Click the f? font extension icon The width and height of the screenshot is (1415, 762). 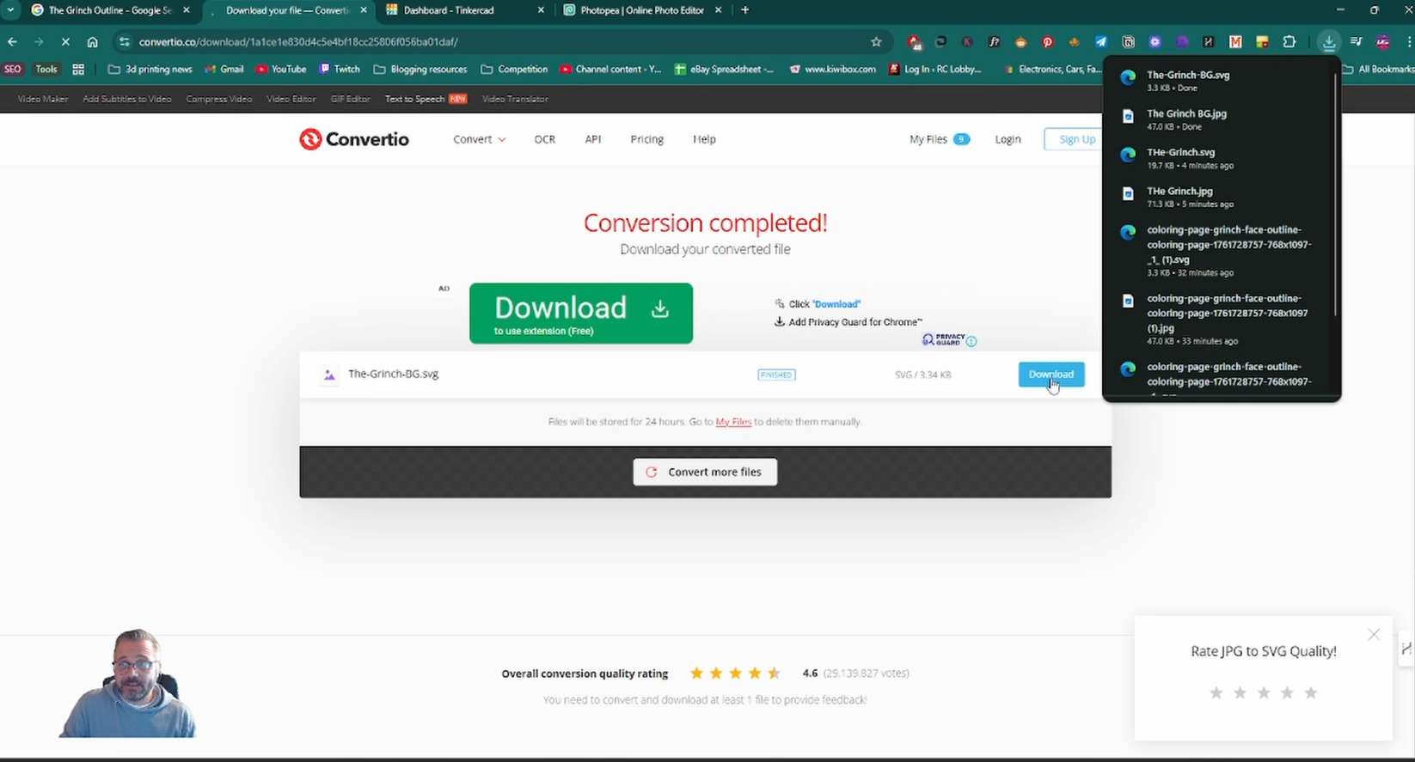[x=994, y=41]
